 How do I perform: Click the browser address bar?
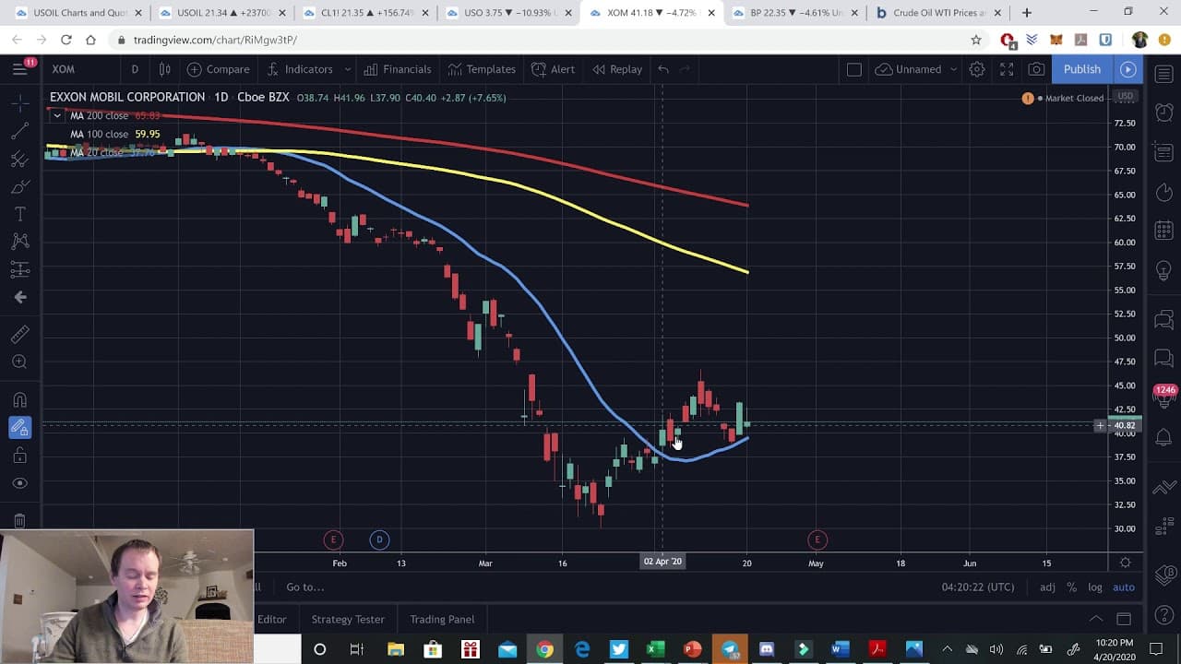click(544, 40)
